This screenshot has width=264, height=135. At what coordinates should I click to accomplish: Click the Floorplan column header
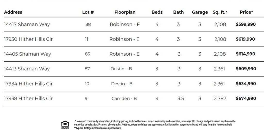[x=125, y=12]
